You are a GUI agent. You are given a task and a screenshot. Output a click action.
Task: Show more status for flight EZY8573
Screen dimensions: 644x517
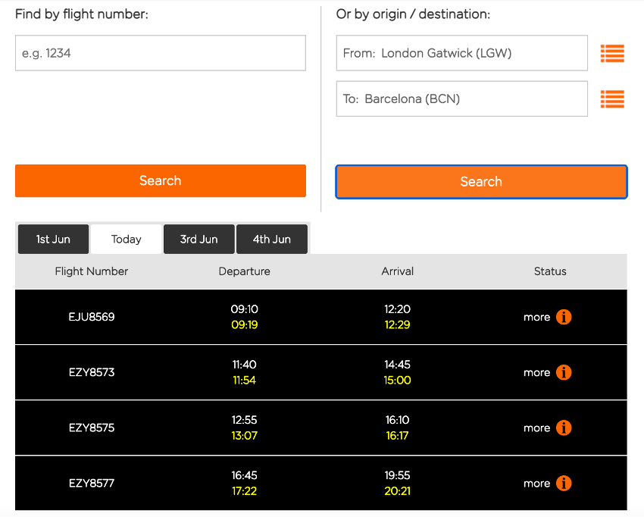point(536,372)
